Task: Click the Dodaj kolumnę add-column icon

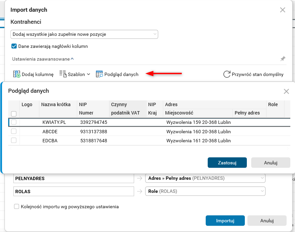Action: (x=17, y=74)
